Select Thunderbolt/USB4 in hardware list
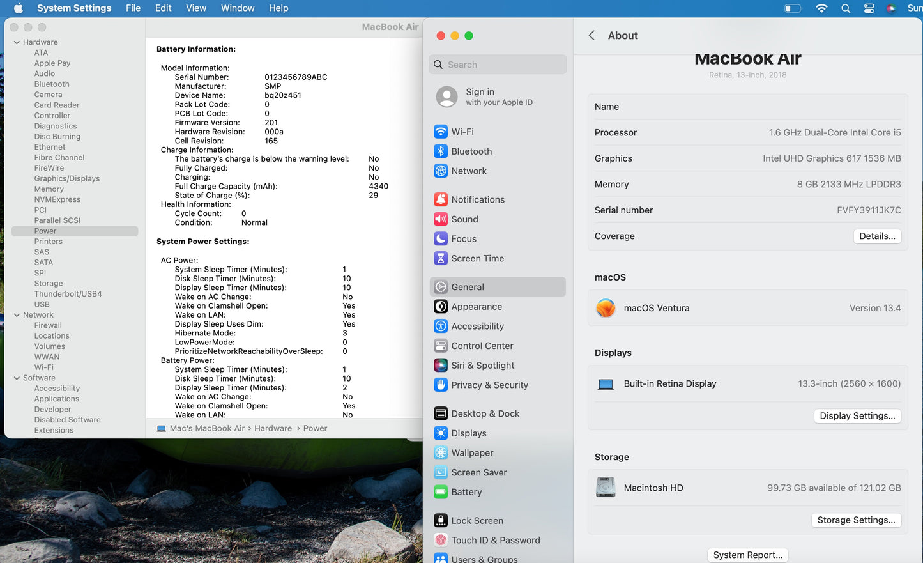The height and width of the screenshot is (563, 923). [68, 294]
